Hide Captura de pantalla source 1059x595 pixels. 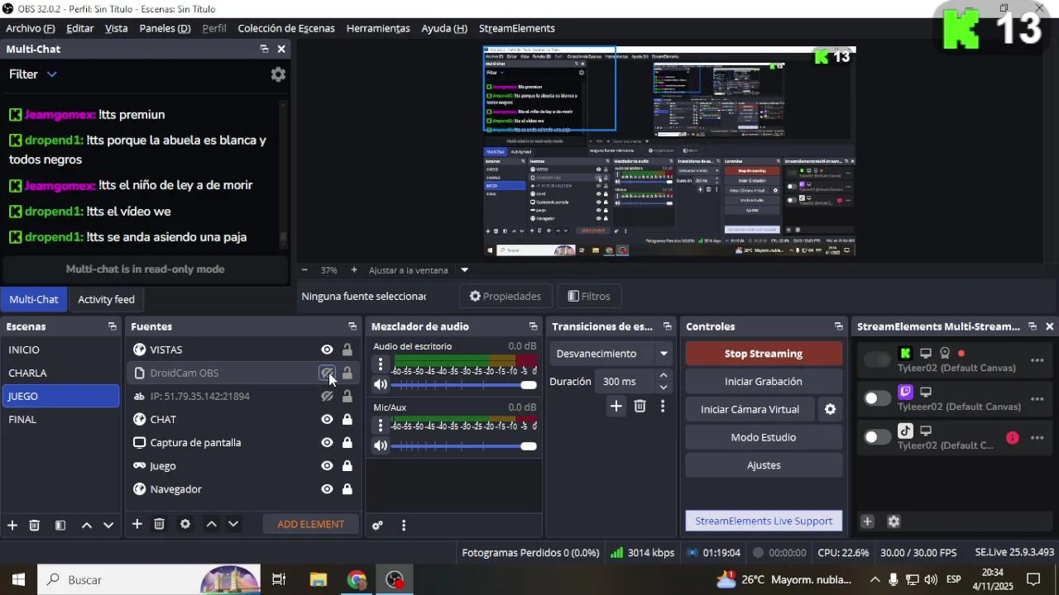tap(327, 443)
